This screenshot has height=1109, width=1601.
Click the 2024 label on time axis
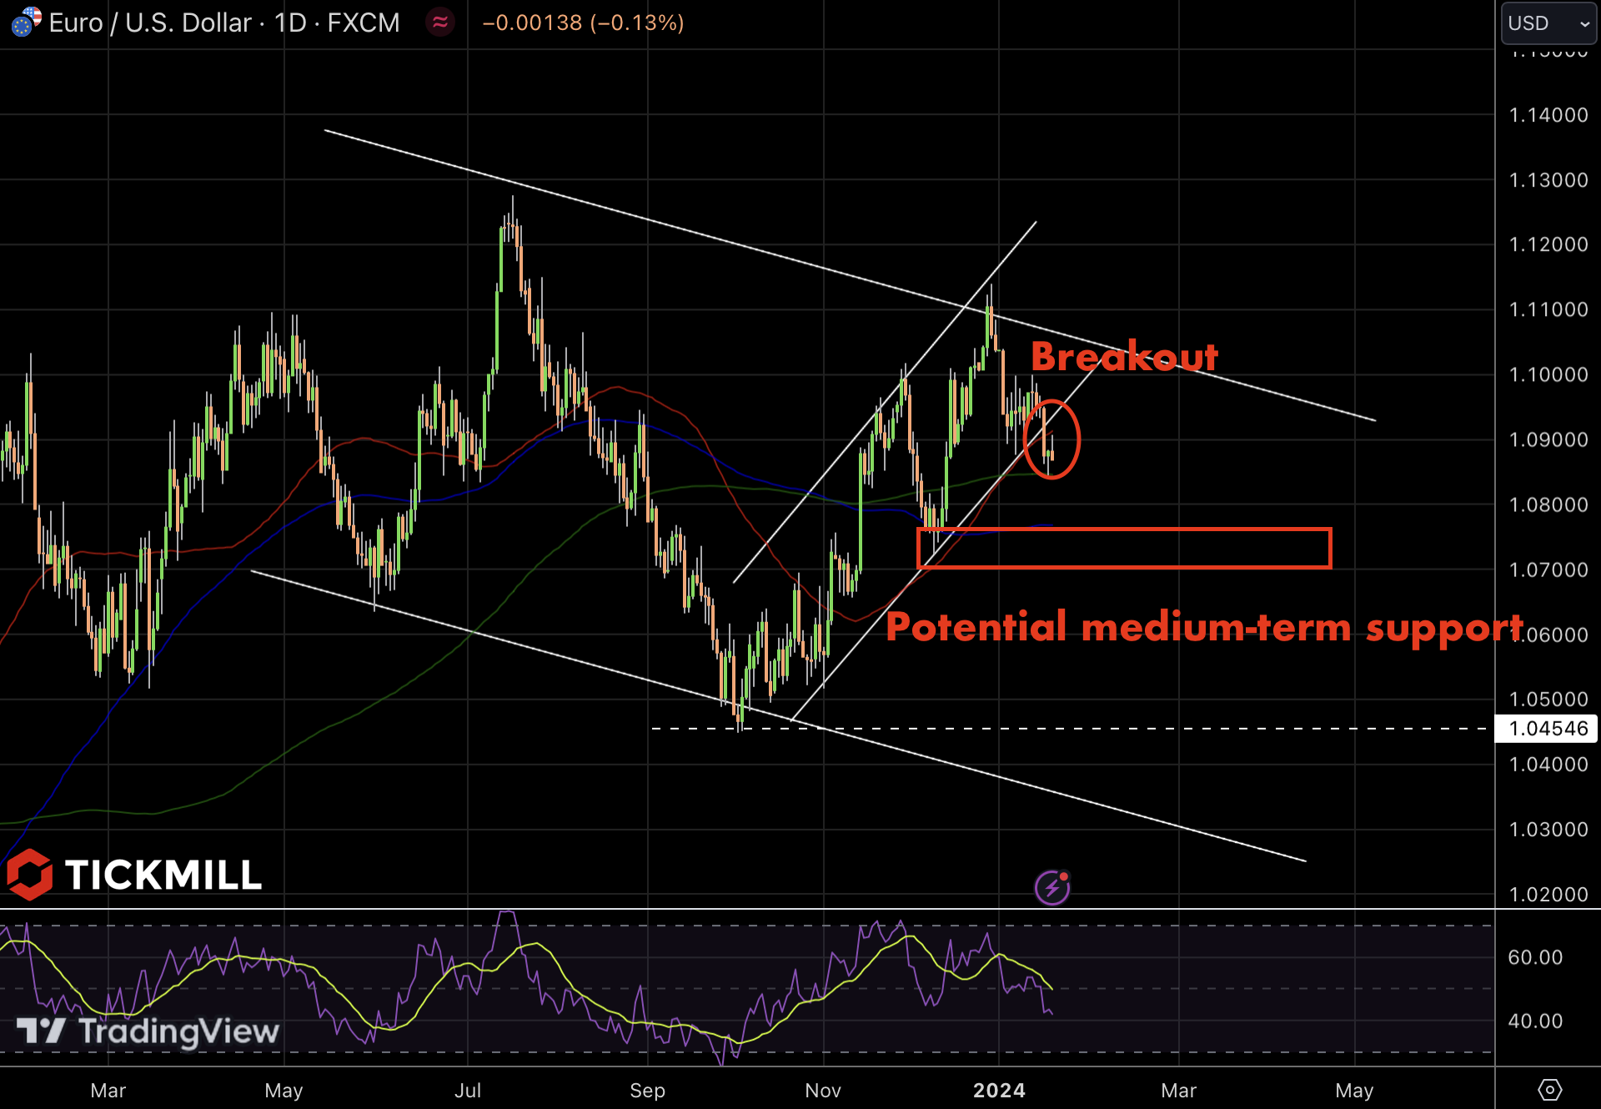999,1090
